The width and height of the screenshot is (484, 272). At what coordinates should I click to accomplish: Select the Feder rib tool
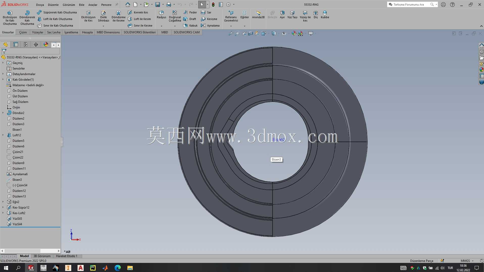pos(190,12)
